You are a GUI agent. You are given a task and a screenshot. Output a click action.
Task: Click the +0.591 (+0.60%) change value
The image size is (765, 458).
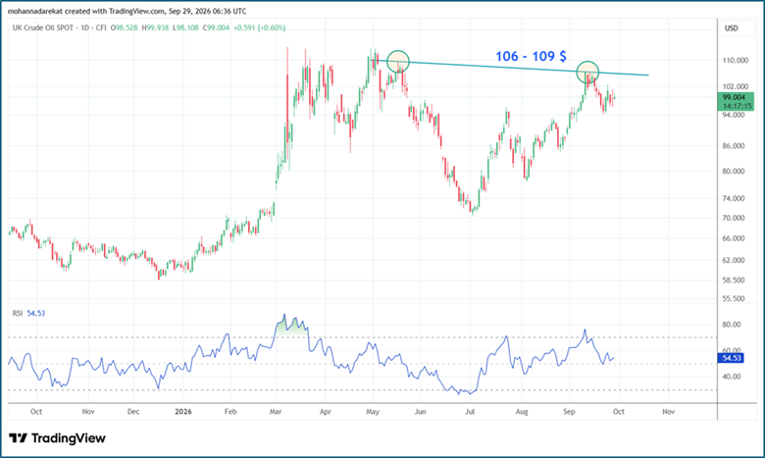[x=259, y=27]
